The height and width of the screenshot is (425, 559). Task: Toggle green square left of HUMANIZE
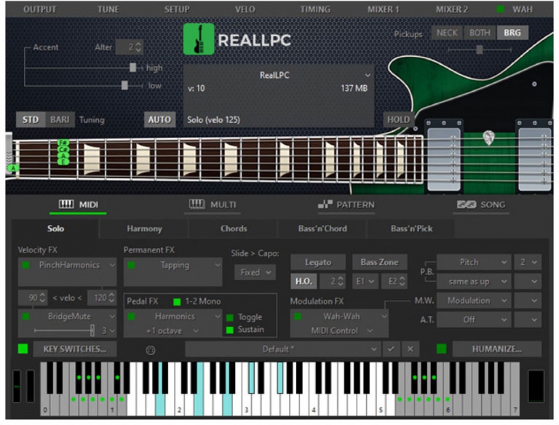pyautogui.click(x=442, y=349)
